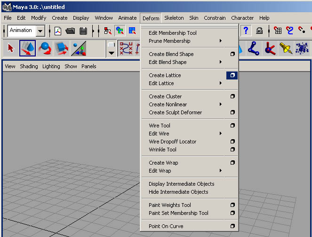Choose Edit Membership Tool menu item
This screenshot has height=237, width=312.
173,33
